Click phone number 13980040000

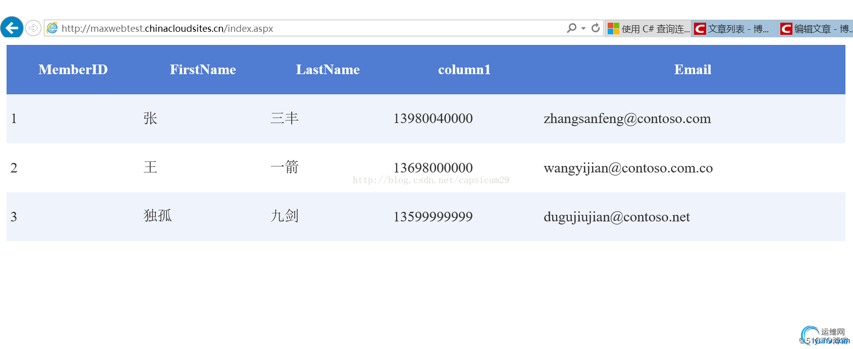[433, 119]
